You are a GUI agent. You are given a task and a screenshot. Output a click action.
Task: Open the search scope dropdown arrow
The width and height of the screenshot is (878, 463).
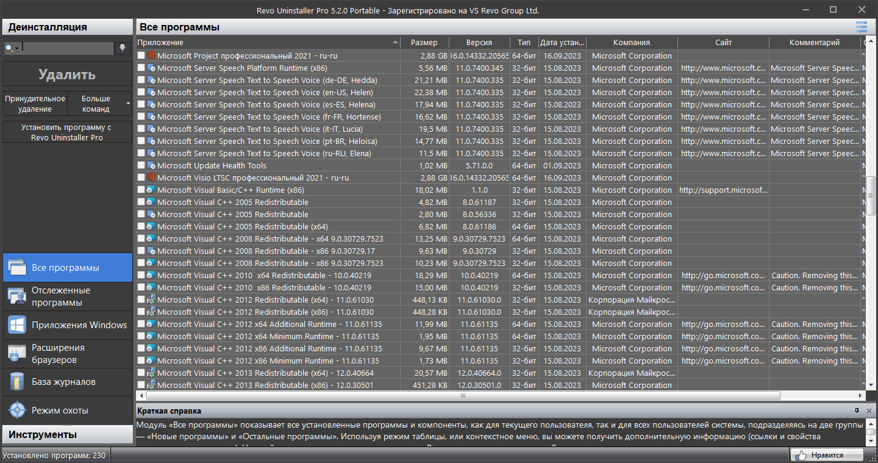click(x=16, y=48)
